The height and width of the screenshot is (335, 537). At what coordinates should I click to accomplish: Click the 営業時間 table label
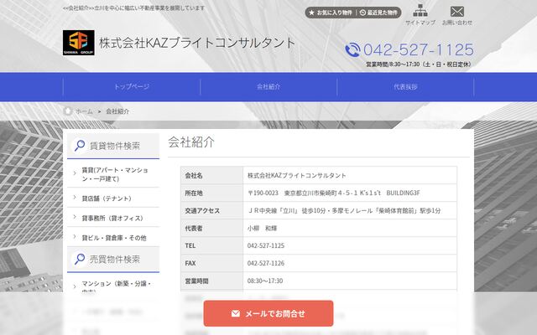[x=196, y=281]
